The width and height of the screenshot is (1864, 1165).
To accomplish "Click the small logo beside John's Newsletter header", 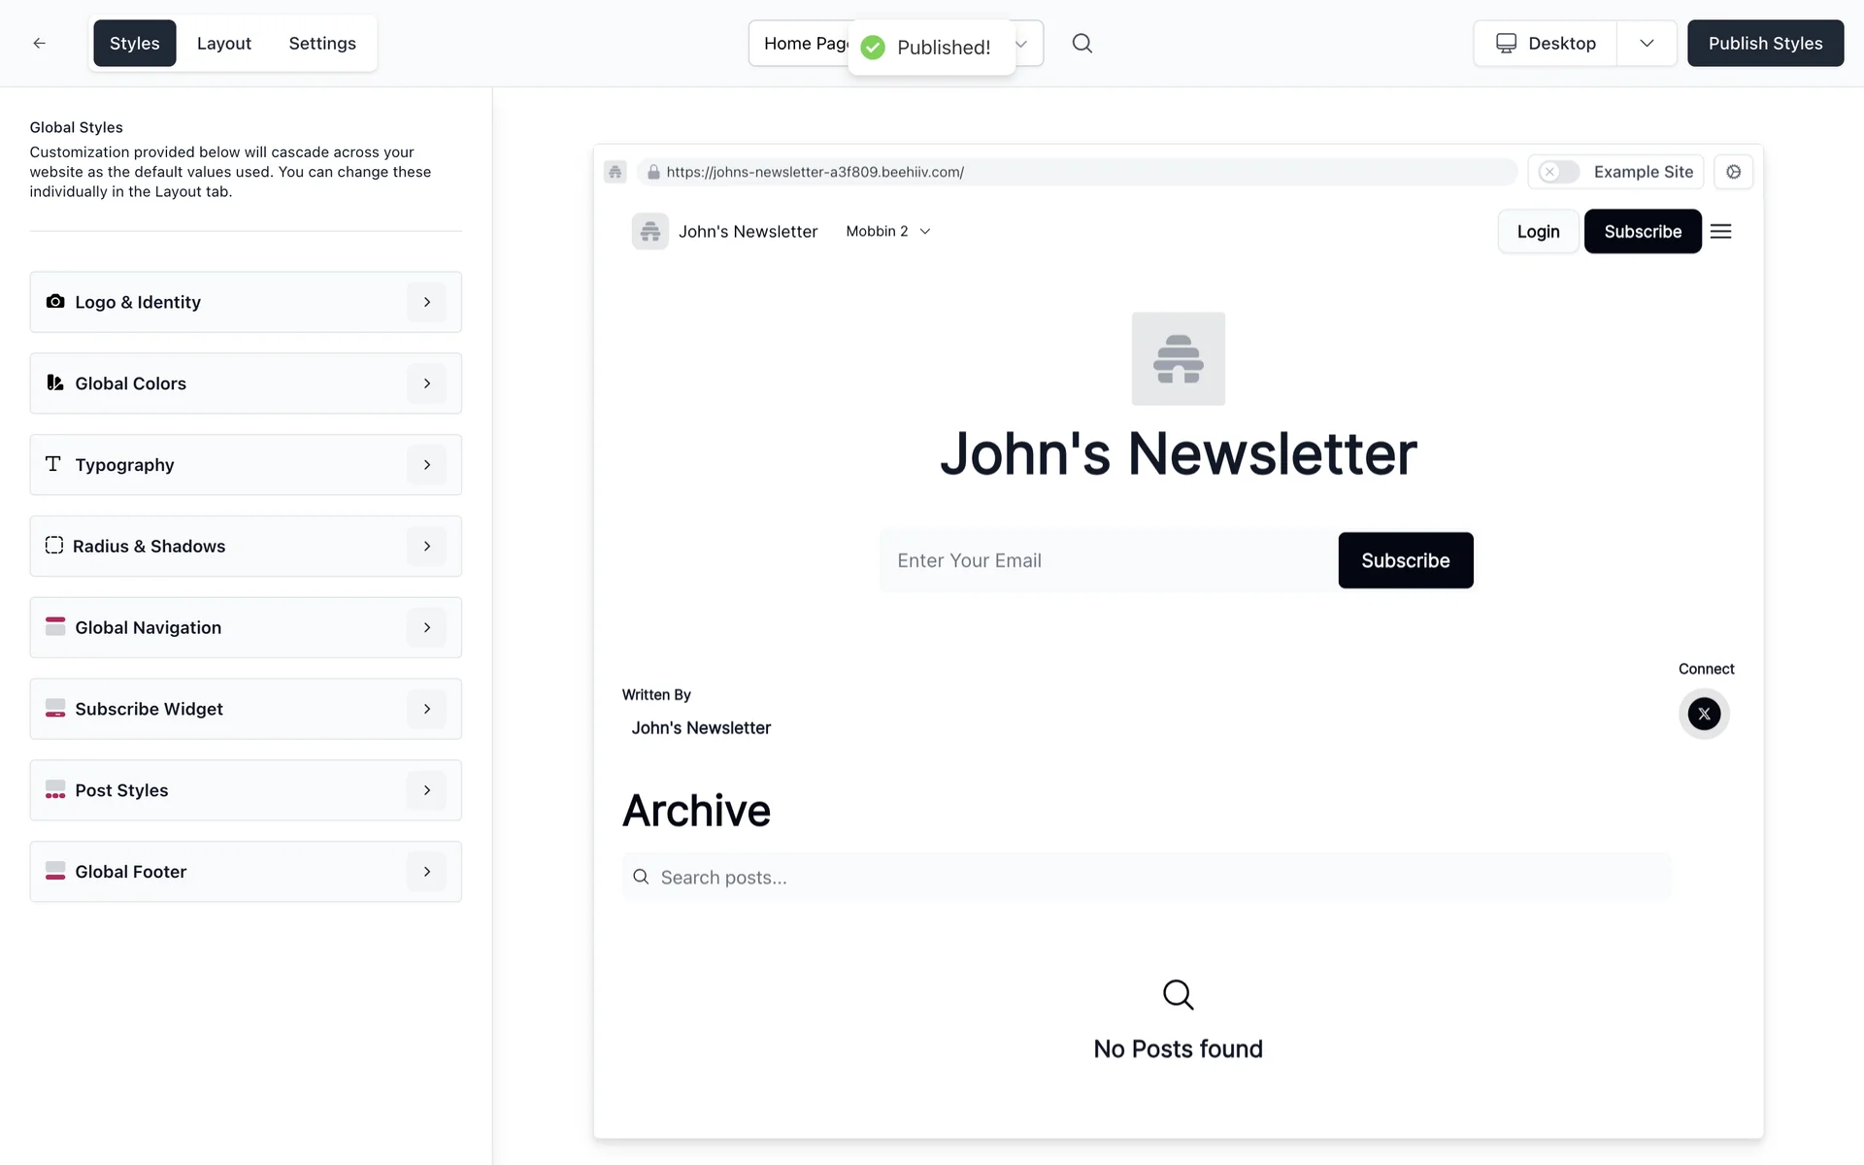I will [x=649, y=231].
